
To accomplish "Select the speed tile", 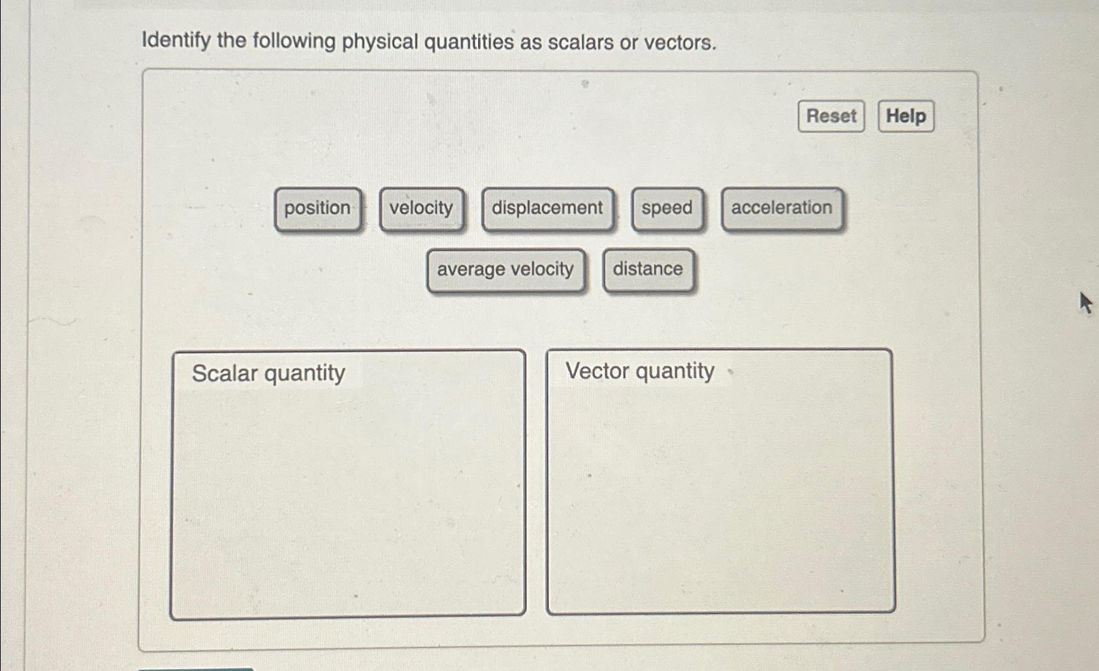I will click(x=667, y=208).
